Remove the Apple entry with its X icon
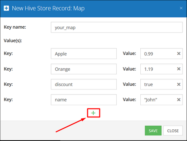Image resolution: width=187 pixels, height=141 pixels. pos(179,54)
